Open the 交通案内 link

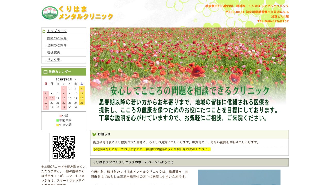(x=54, y=53)
